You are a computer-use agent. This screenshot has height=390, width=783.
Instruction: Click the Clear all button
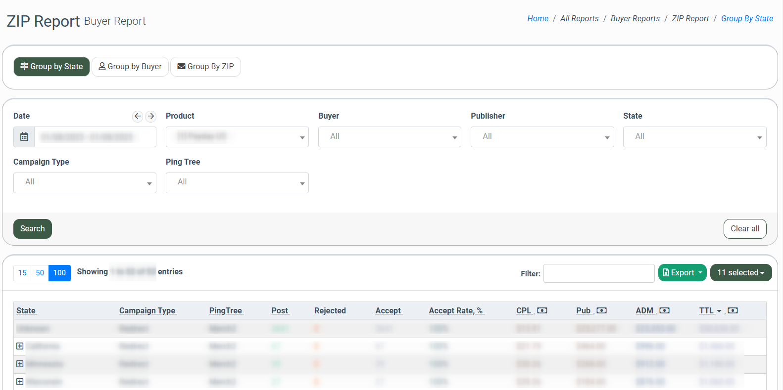744,229
